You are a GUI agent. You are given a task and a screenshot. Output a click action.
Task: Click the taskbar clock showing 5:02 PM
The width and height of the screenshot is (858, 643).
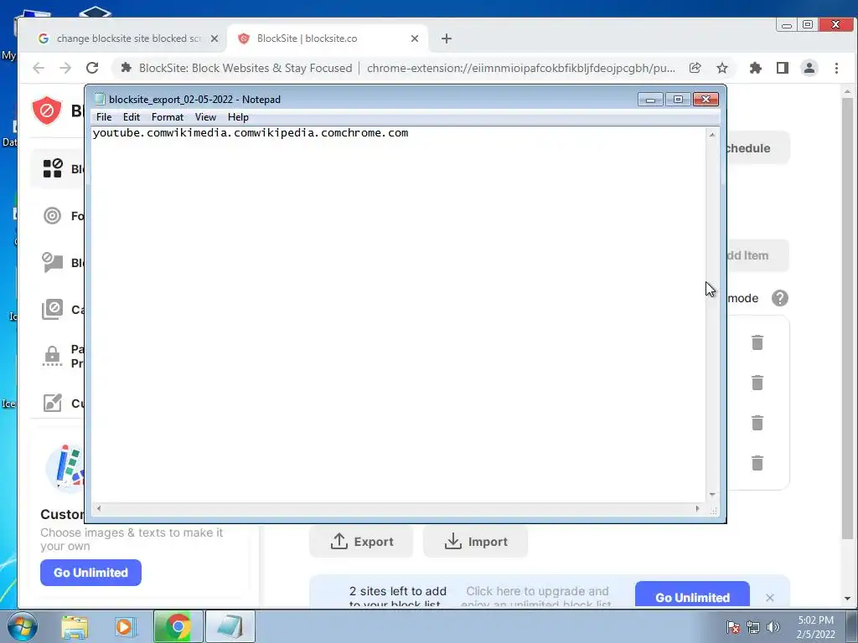point(815,627)
